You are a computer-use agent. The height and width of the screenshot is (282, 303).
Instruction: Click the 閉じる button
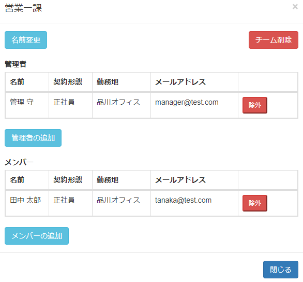281,270
